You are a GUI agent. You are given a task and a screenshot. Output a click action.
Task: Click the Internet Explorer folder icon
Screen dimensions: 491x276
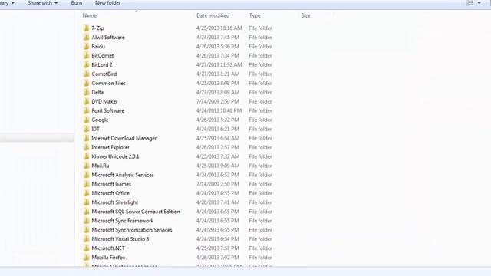pos(86,147)
